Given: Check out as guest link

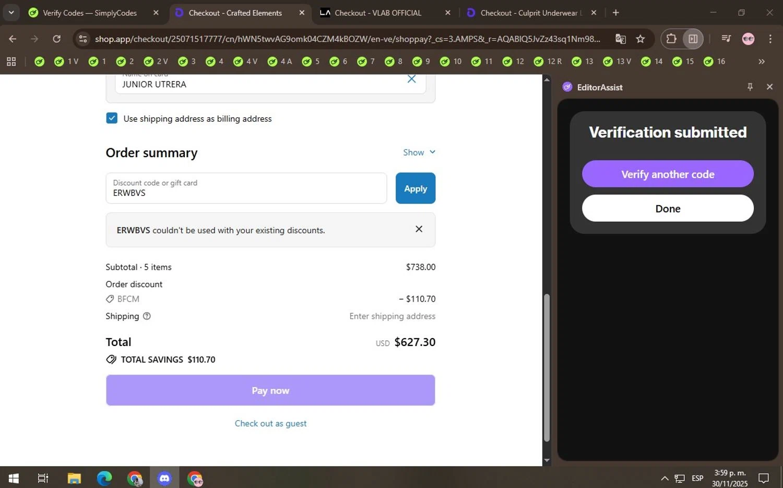Looking at the screenshot, I should coord(270,424).
